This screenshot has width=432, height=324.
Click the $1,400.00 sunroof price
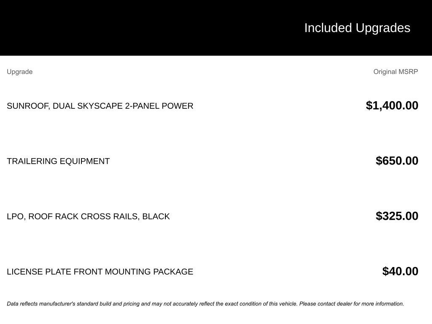[x=392, y=105]
